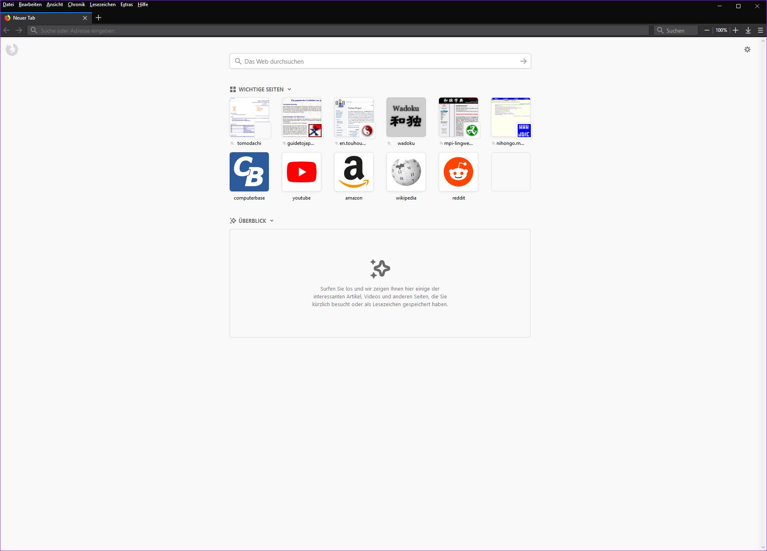The image size is (767, 551).
Task: Open the Extras menu
Action: pyautogui.click(x=127, y=4)
